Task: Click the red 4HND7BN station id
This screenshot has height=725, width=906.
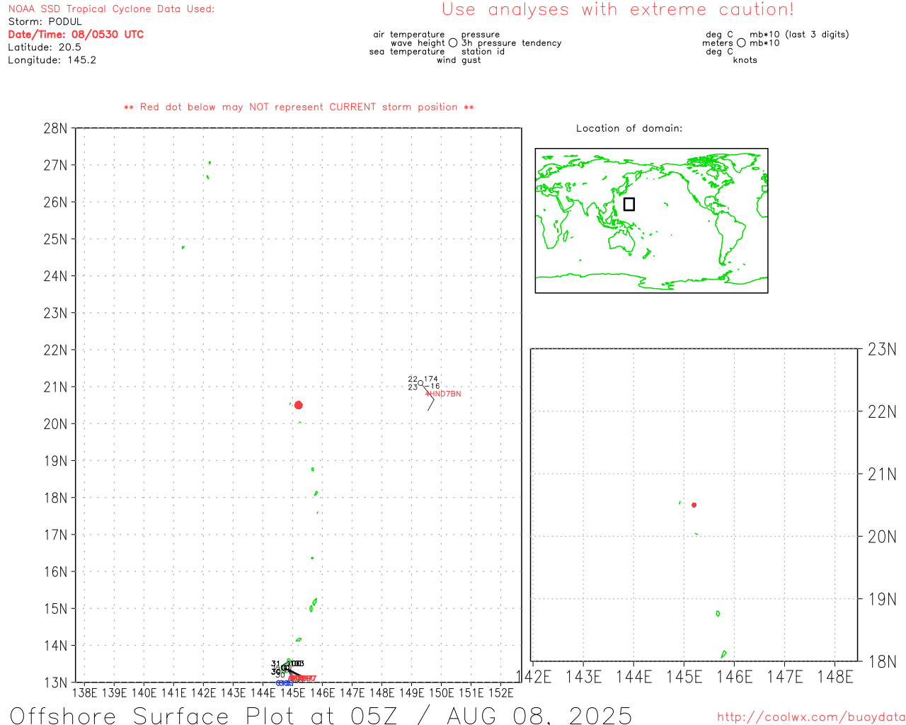Action: [443, 394]
